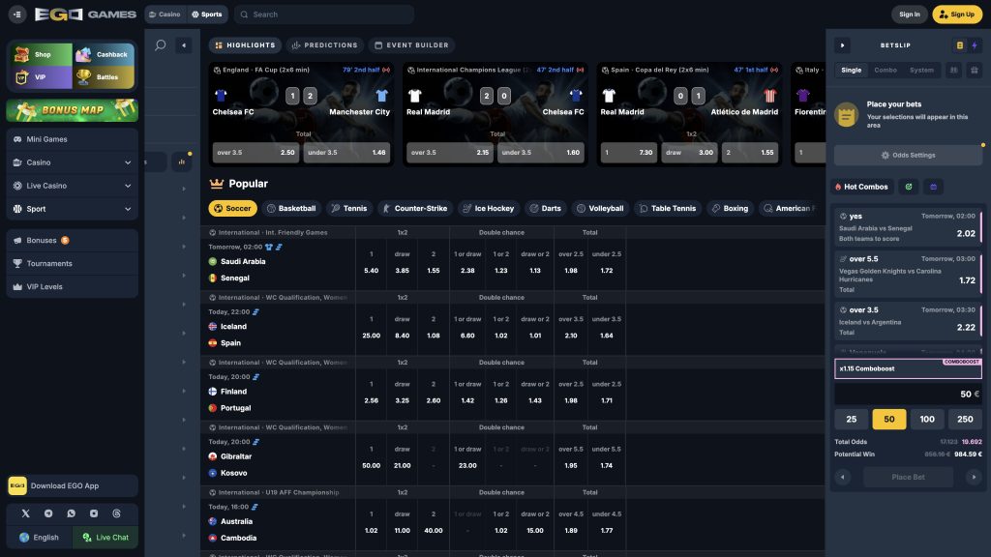Switch betslip to Single mode
991x557 pixels.
point(851,70)
